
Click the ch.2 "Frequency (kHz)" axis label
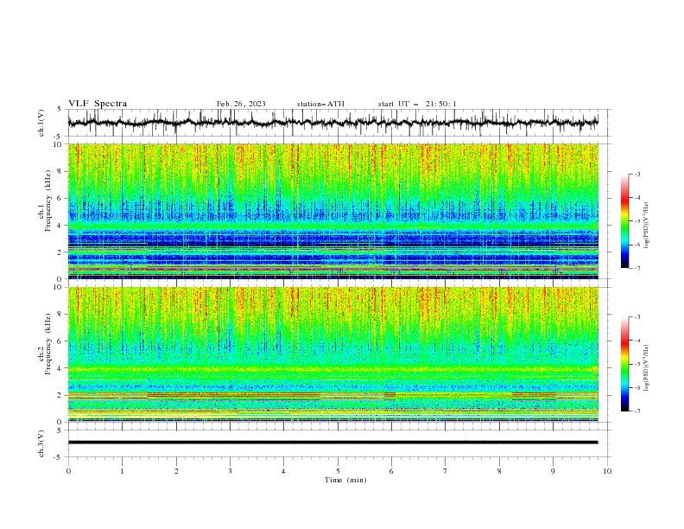47,344
